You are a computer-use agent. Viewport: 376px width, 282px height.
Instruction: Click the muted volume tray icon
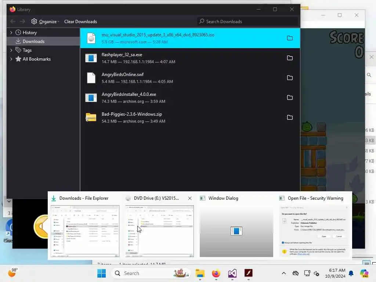[x=317, y=273]
